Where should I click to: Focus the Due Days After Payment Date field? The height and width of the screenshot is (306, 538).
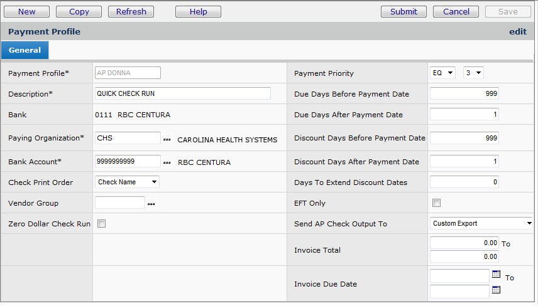[x=464, y=115]
